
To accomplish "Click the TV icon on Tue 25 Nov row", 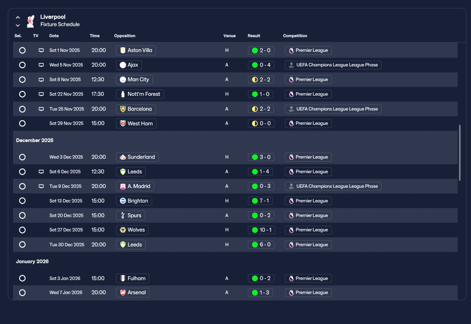I will click(x=41, y=109).
